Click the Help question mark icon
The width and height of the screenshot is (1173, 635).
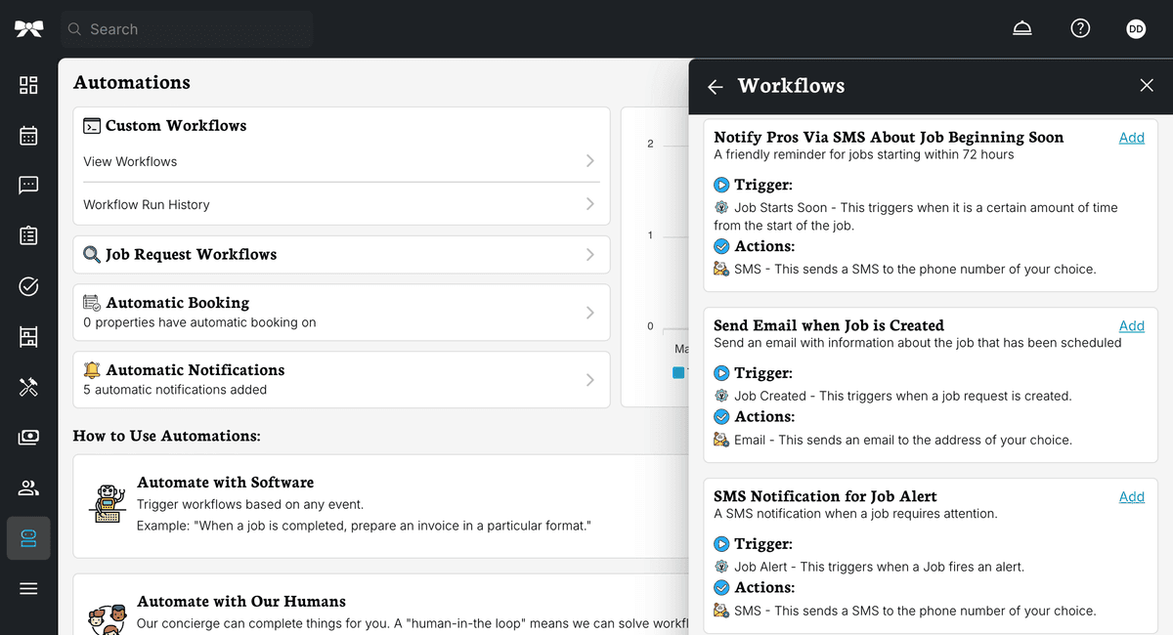coord(1080,28)
